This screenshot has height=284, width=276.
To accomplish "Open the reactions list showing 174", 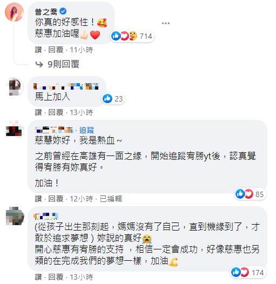I will tap(247, 272).
